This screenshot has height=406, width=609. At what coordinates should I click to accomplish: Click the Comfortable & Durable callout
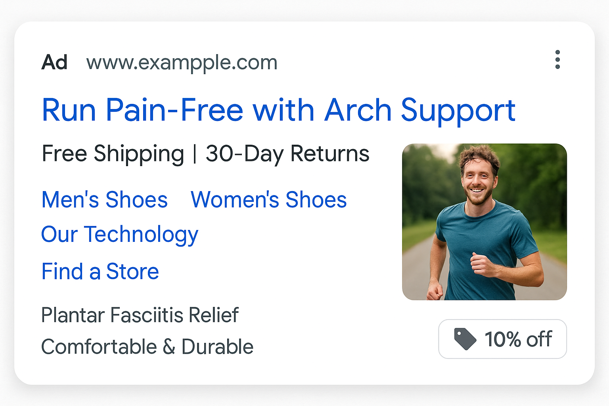click(147, 347)
